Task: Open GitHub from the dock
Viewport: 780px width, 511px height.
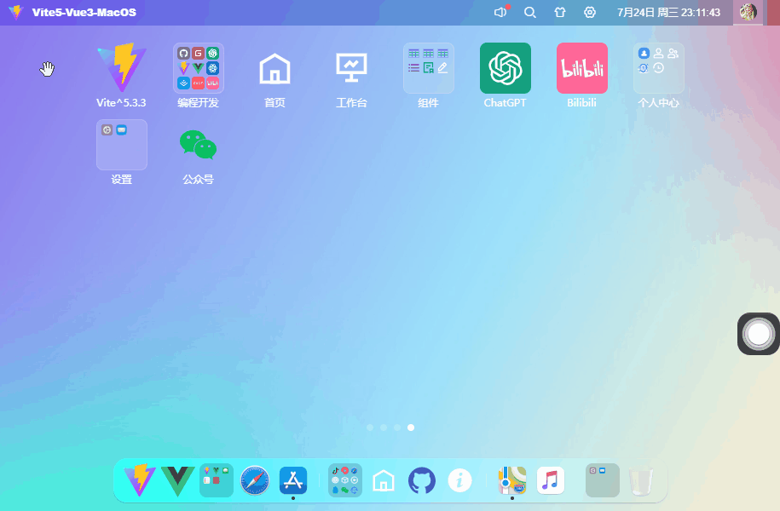Action: (422, 480)
